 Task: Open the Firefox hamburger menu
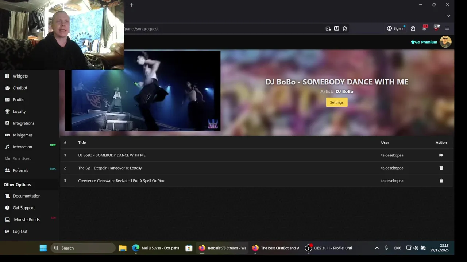447,28
